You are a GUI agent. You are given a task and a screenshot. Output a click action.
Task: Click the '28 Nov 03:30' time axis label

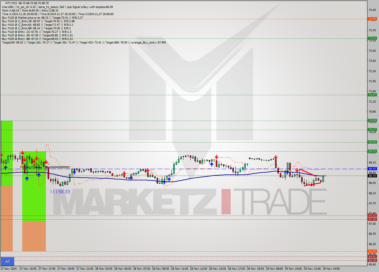(104, 269)
